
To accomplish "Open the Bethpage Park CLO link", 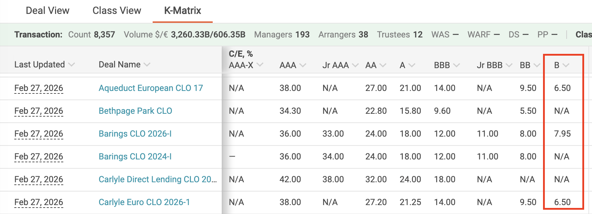I will 135,111.
